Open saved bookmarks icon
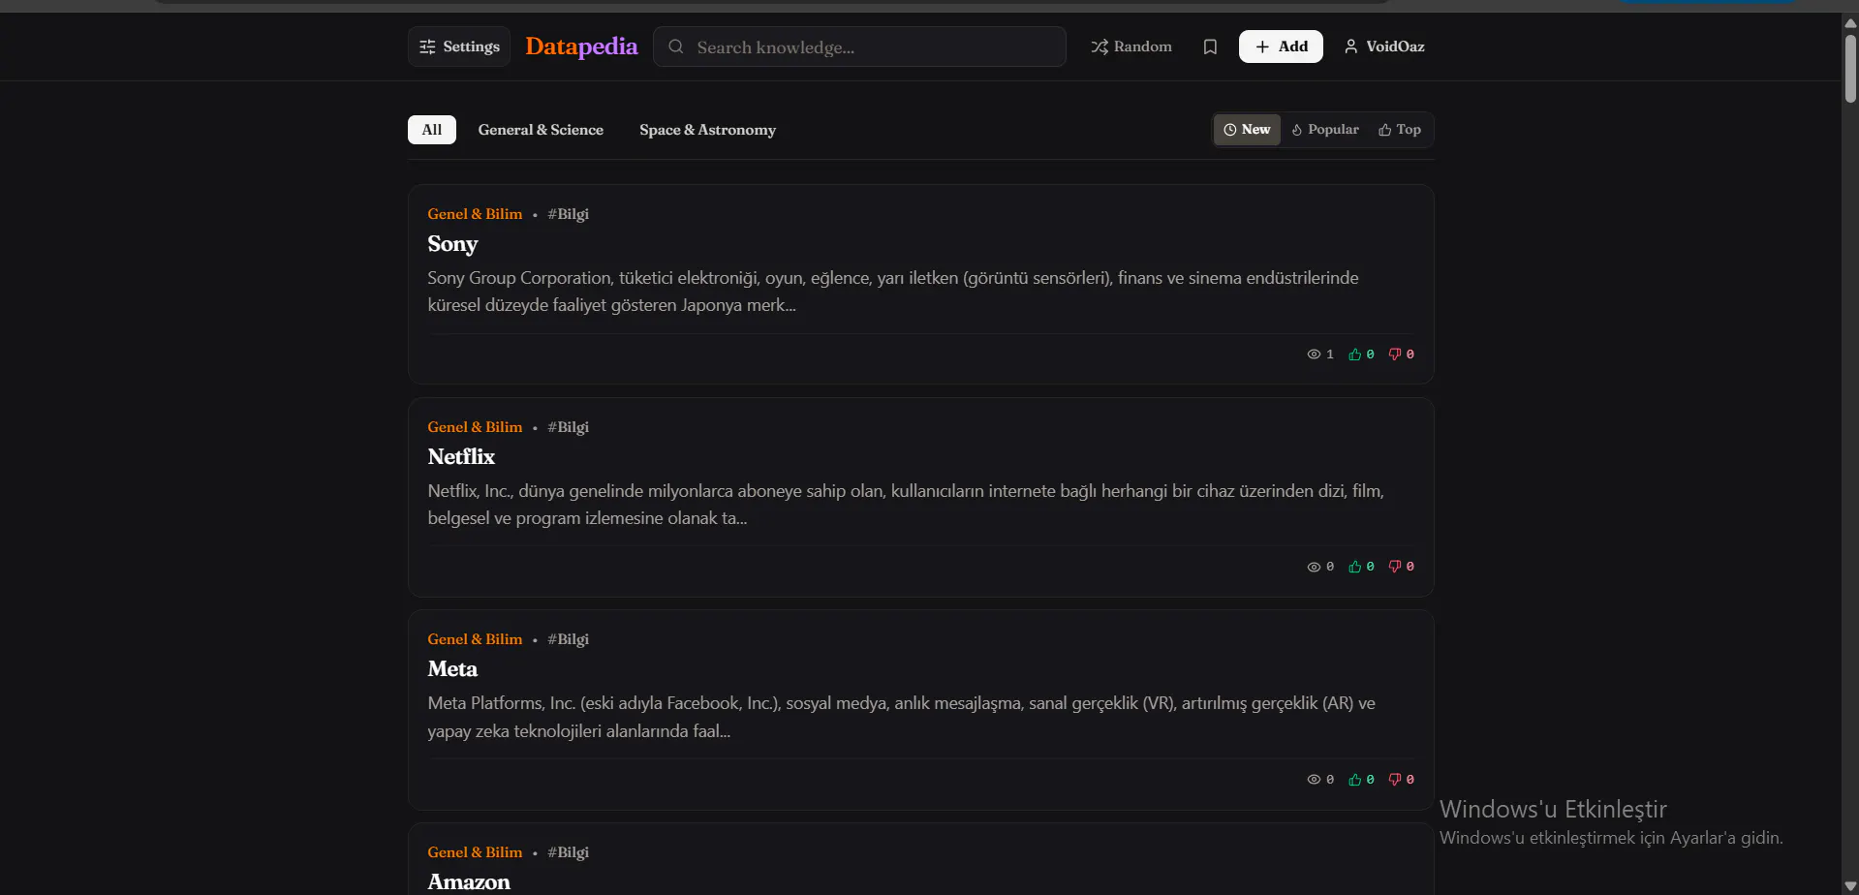Image resolution: width=1859 pixels, height=895 pixels. pyautogui.click(x=1210, y=46)
